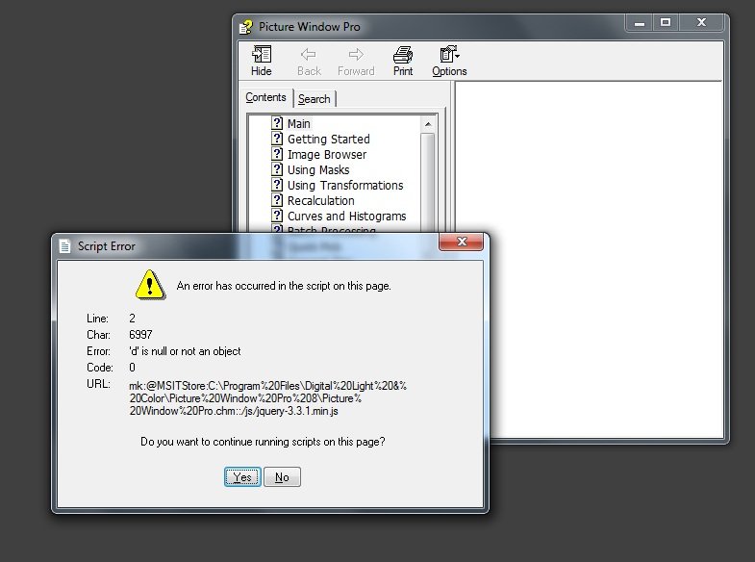Viewport: 755px width, 562px height.
Task: Click the yellow warning icon in dialog
Action: tap(150, 285)
